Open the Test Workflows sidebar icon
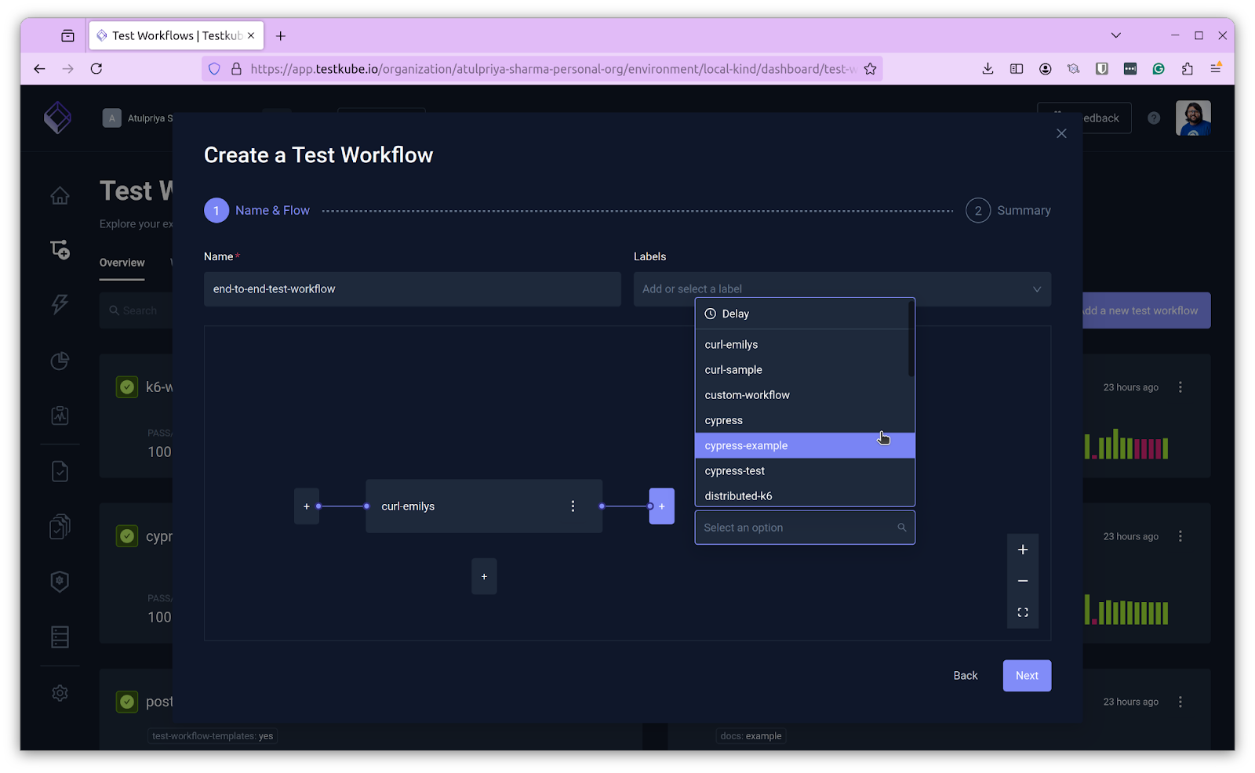 click(x=60, y=249)
